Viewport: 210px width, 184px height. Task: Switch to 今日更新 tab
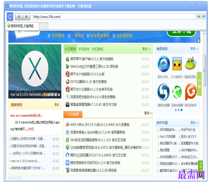pyautogui.click(x=70, y=49)
